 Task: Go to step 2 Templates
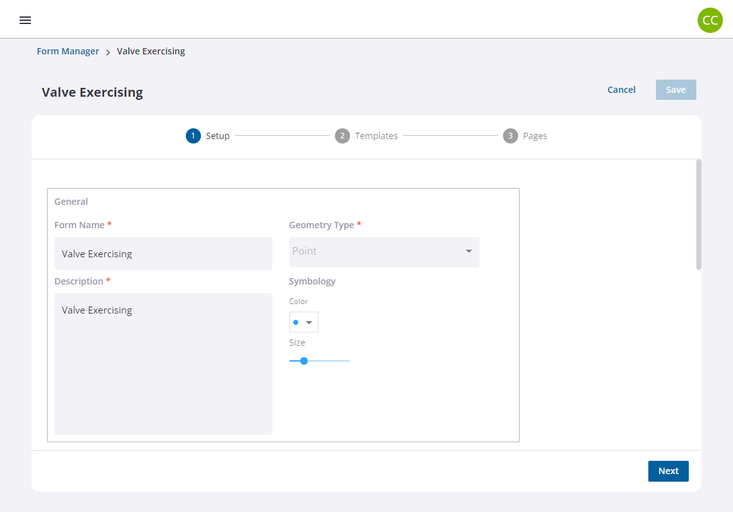[x=366, y=136]
